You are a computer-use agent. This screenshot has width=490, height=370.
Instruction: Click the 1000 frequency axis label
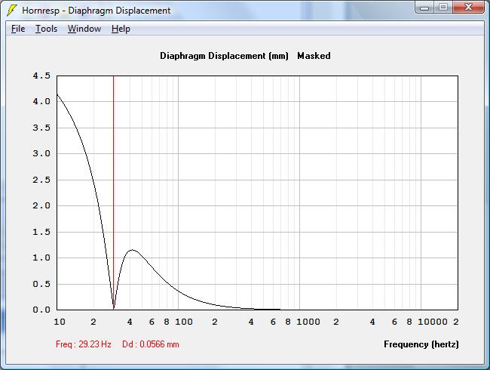(308, 322)
